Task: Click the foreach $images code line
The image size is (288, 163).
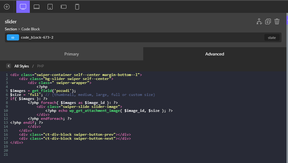Action: tap(73, 103)
